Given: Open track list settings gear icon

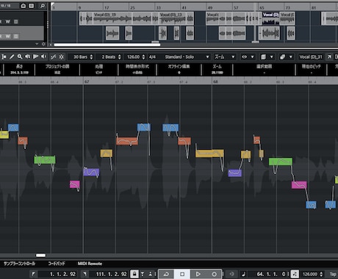Looking at the screenshot, I should tap(43, 44).
